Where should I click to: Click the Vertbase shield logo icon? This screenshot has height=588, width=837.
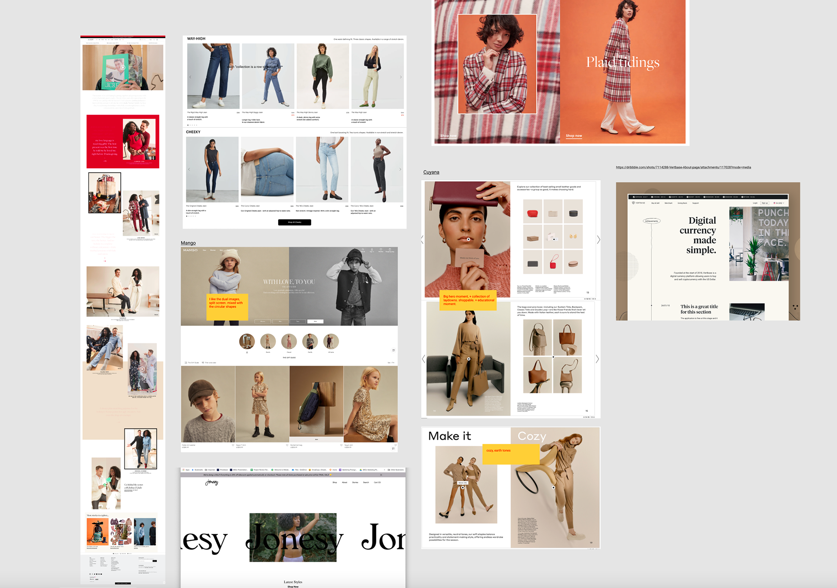pos(633,203)
